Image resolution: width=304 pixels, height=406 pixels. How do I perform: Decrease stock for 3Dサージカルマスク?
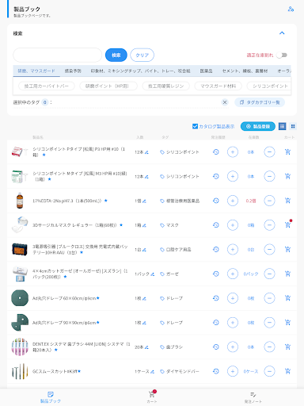269,225
